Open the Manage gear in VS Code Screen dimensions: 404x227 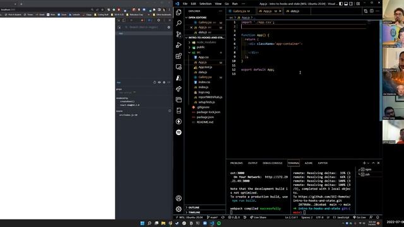179,209
